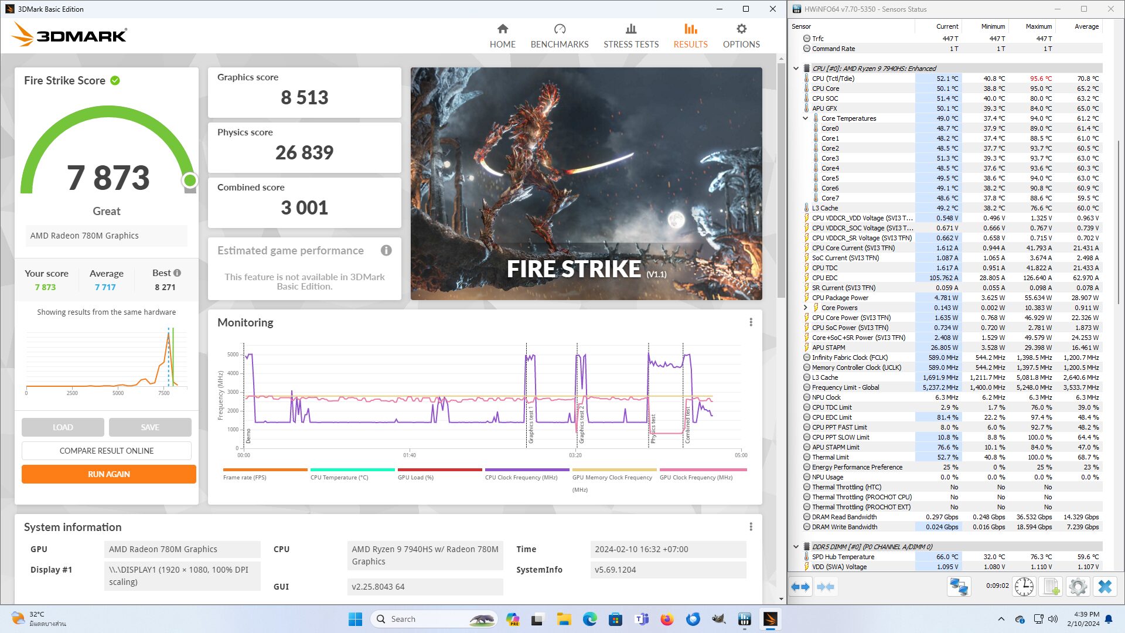Viewport: 1125px width, 633px height.
Task: Click the Fire Strike preview thumbnail
Action: coord(586,183)
